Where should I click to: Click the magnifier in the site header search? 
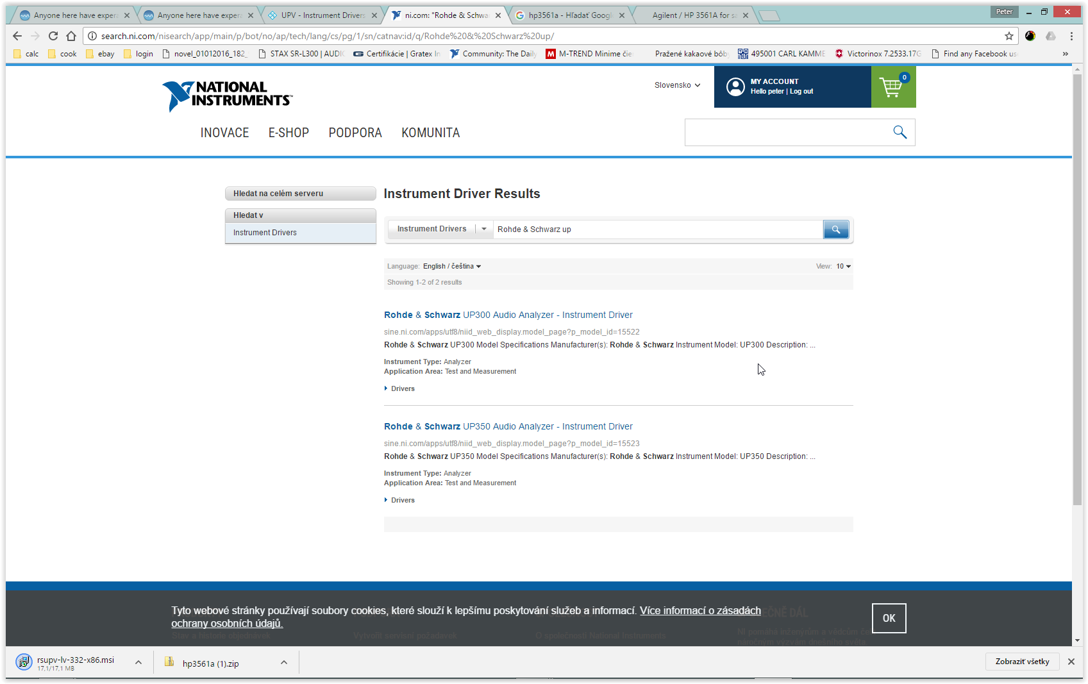900,132
